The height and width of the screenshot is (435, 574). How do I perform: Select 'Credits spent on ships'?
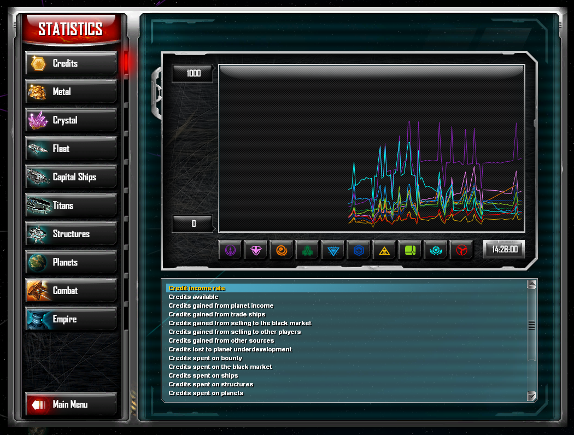tap(346, 376)
